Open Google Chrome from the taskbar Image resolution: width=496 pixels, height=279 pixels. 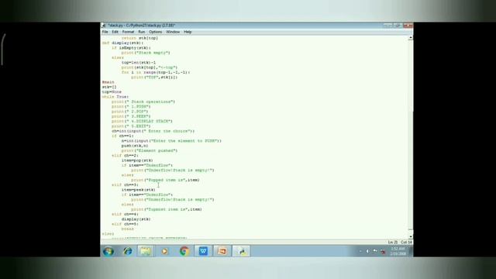[x=184, y=251]
